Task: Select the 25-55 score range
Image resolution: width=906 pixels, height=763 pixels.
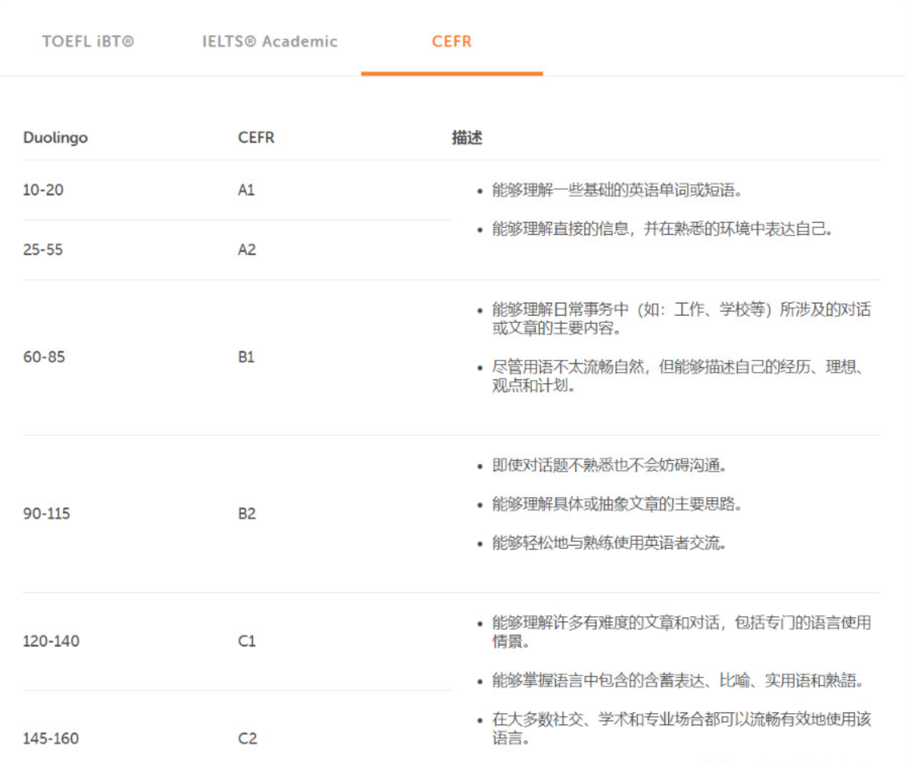Action: tap(43, 249)
